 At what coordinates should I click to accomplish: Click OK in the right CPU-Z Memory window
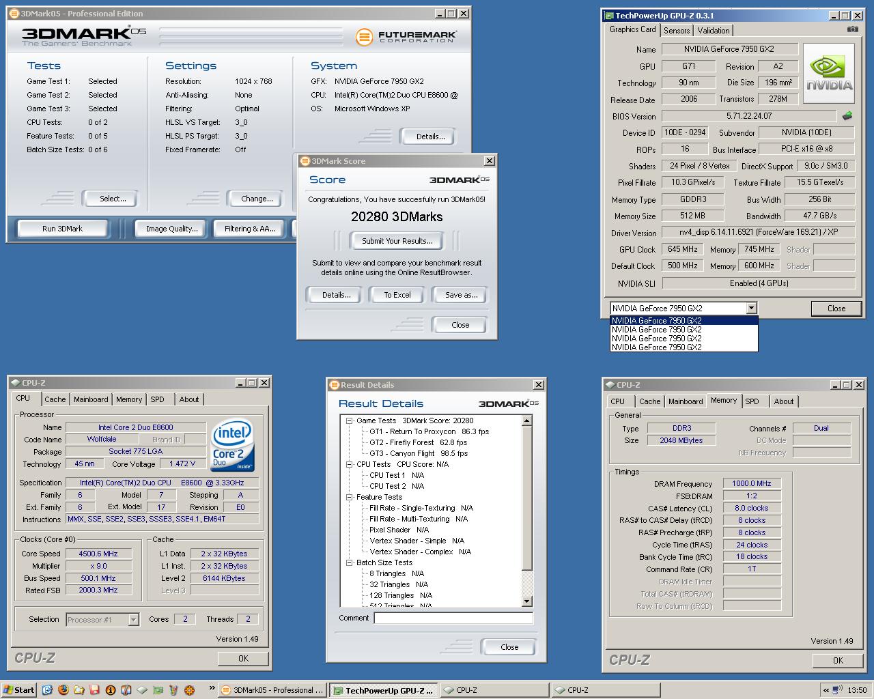coord(838,661)
